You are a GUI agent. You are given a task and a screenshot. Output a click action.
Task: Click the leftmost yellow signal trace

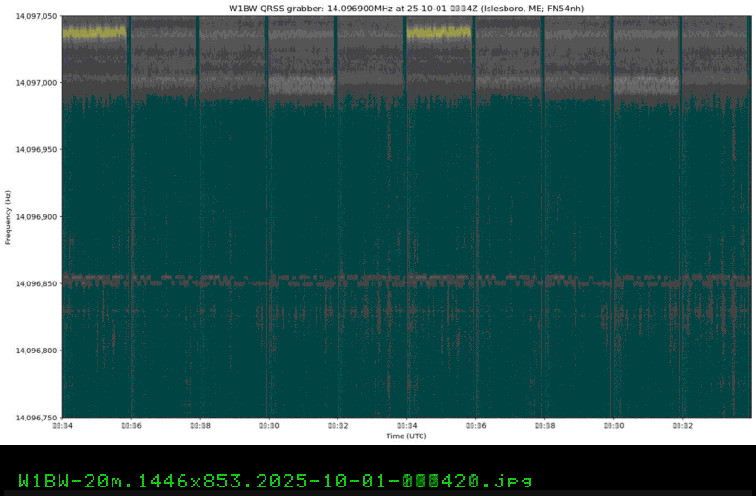[94, 32]
